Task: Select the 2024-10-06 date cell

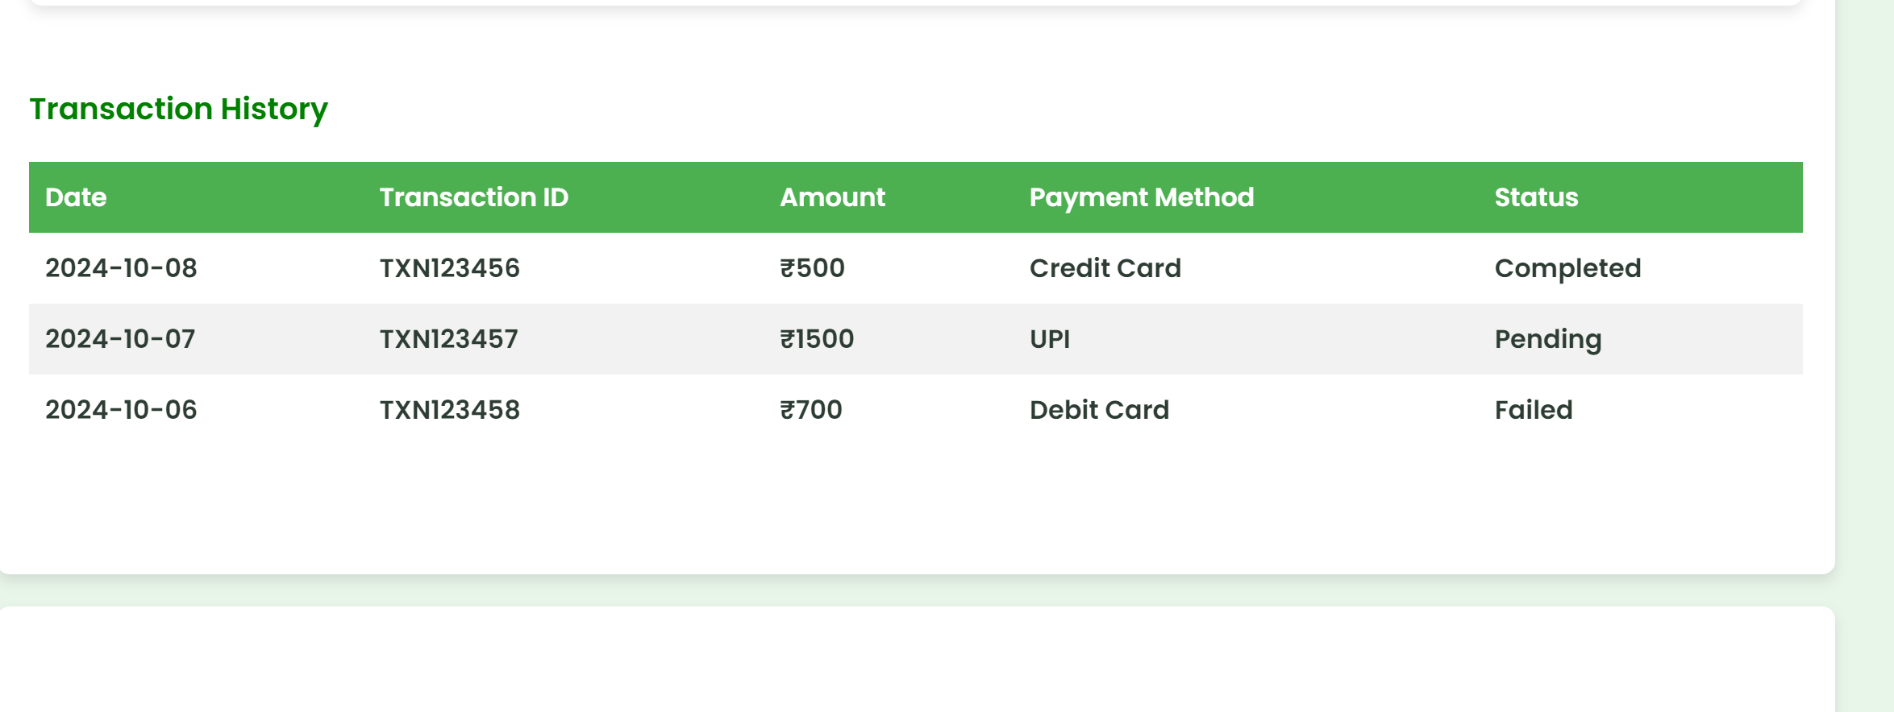Action: pos(121,410)
